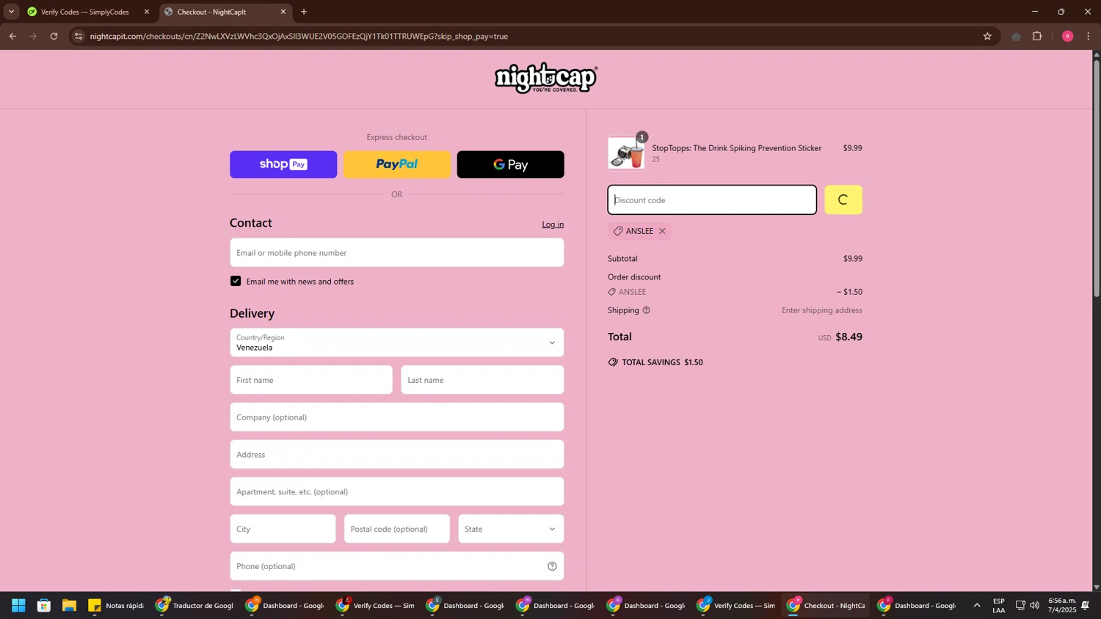The height and width of the screenshot is (619, 1101).
Task: Open the volume control in system tray
Action: [1034, 606]
